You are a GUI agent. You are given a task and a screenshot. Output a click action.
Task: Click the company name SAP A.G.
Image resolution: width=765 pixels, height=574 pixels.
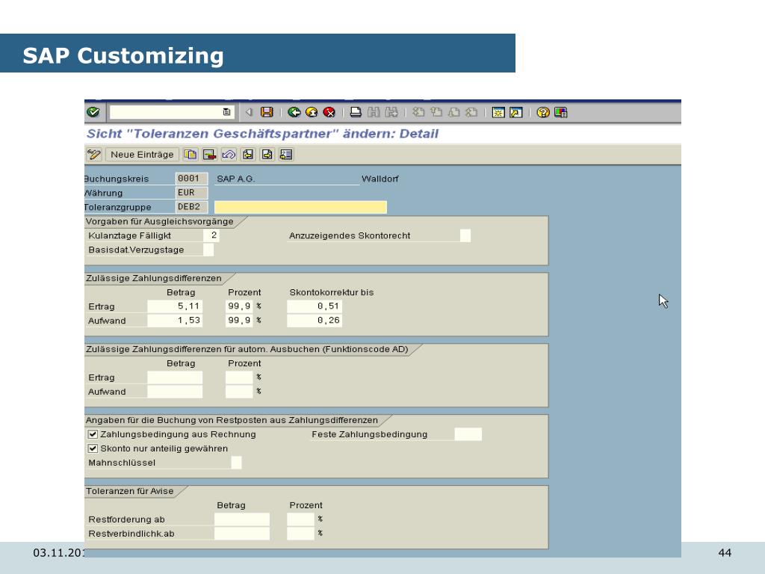click(x=235, y=179)
